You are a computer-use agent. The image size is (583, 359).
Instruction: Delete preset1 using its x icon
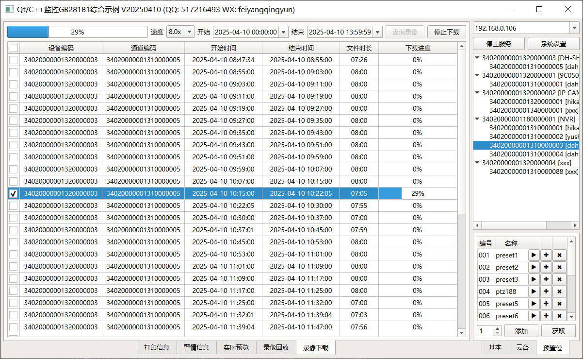click(x=559, y=255)
